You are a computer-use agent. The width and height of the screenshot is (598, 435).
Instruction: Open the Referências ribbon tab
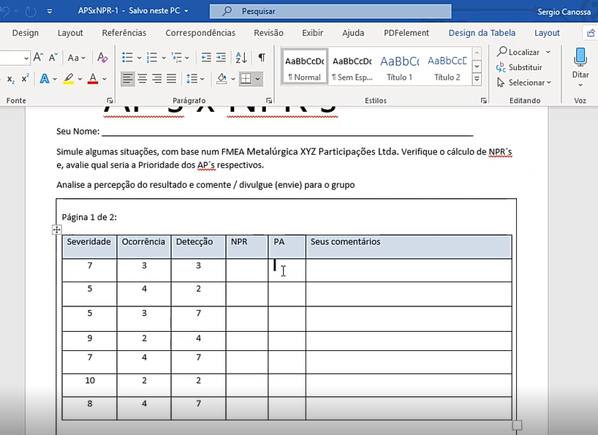point(124,33)
